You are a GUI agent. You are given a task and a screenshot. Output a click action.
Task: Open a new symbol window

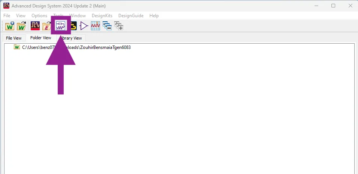[x=84, y=26]
